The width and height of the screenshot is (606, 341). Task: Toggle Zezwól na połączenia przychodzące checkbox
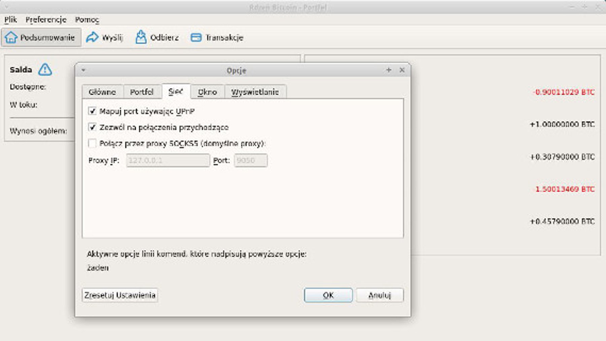pyautogui.click(x=92, y=127)
